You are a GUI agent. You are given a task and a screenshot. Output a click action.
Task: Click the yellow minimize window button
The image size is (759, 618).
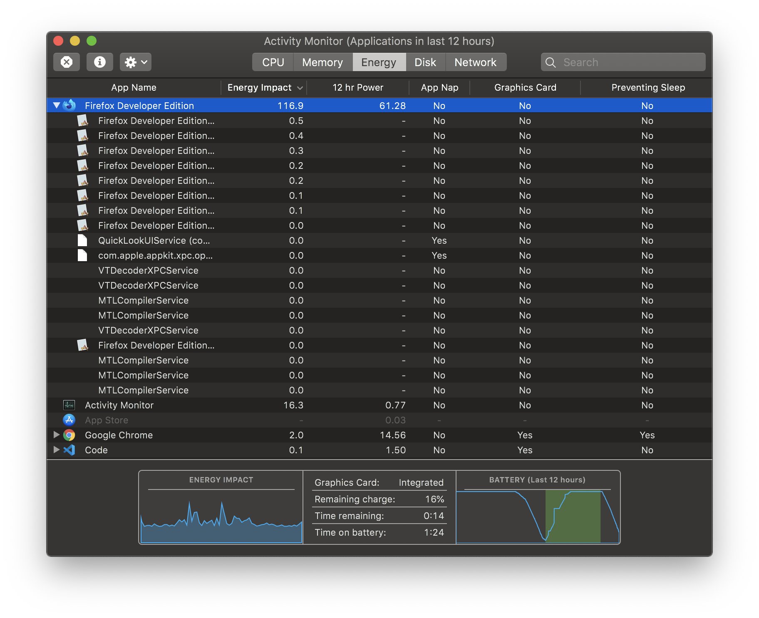[75, 41]
